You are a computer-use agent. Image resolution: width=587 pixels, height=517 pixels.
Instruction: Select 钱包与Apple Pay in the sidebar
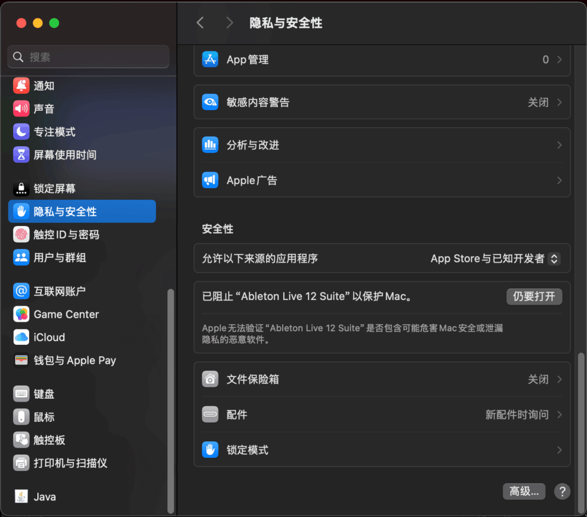click(x=75, y=360)
